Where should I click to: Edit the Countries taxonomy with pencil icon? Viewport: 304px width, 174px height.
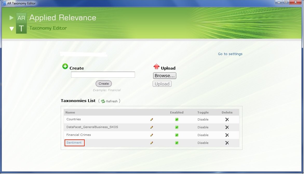click(152, 119)
